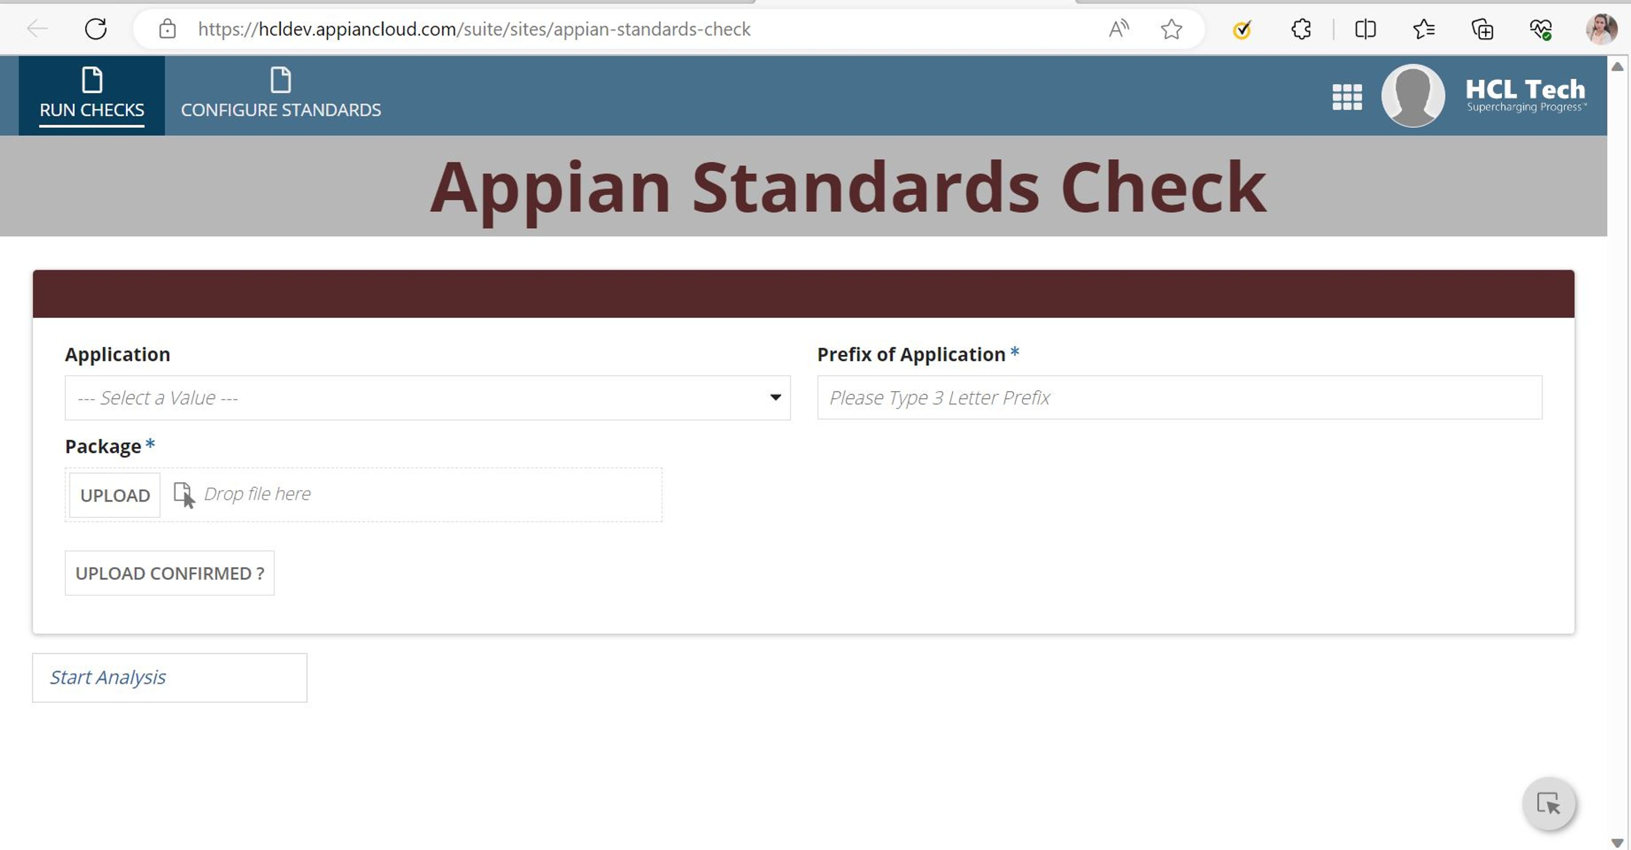The image size is (1631, 850).
Task: Click the HCL Tech logo
Action: pos(1526,95)
